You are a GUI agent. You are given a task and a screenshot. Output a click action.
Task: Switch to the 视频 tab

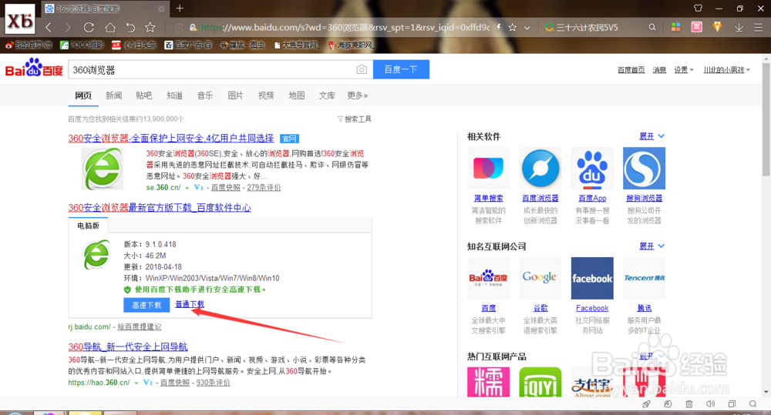click(x=266, y=95)
